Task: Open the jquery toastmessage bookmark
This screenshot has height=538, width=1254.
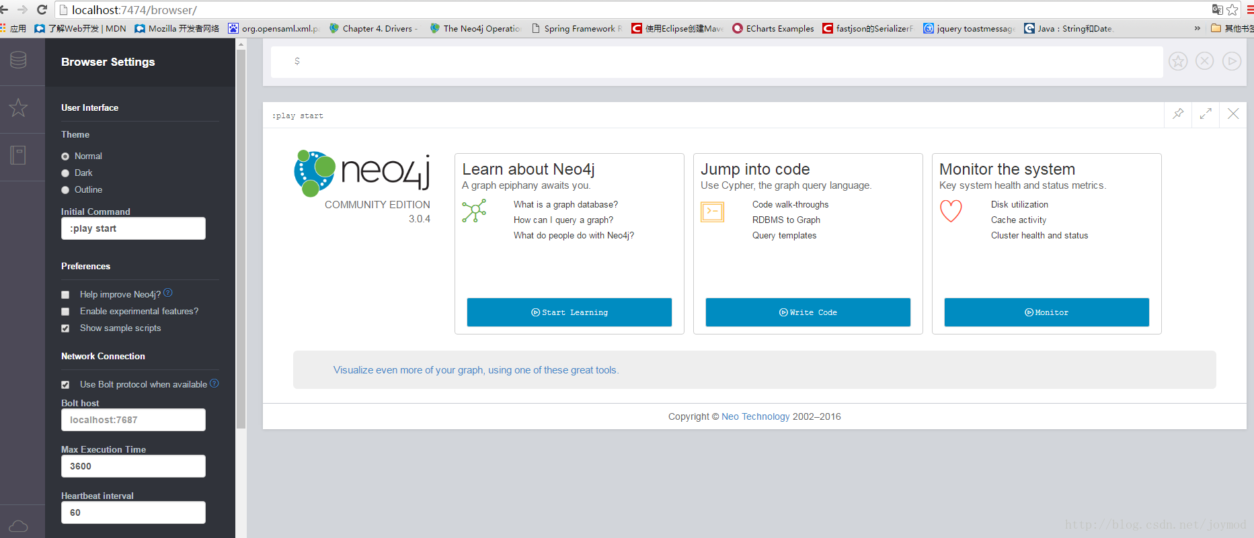Action: tap(969, 28)
